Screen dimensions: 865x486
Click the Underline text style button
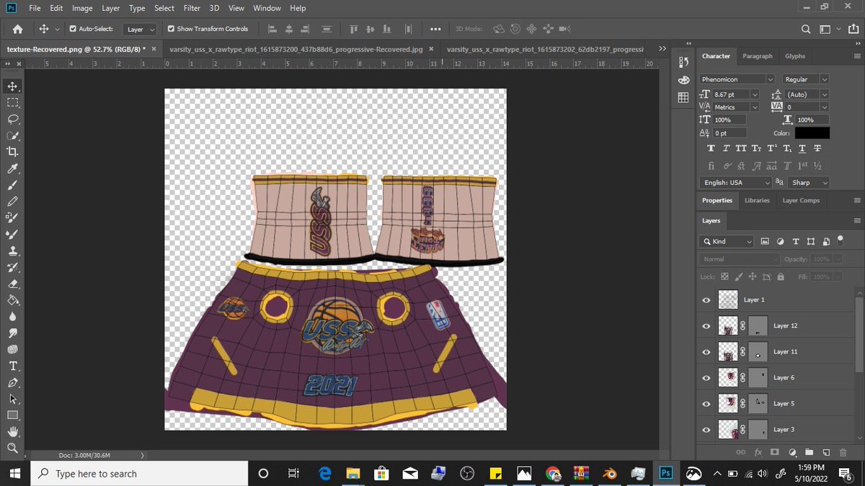click(x=802, y=148)
